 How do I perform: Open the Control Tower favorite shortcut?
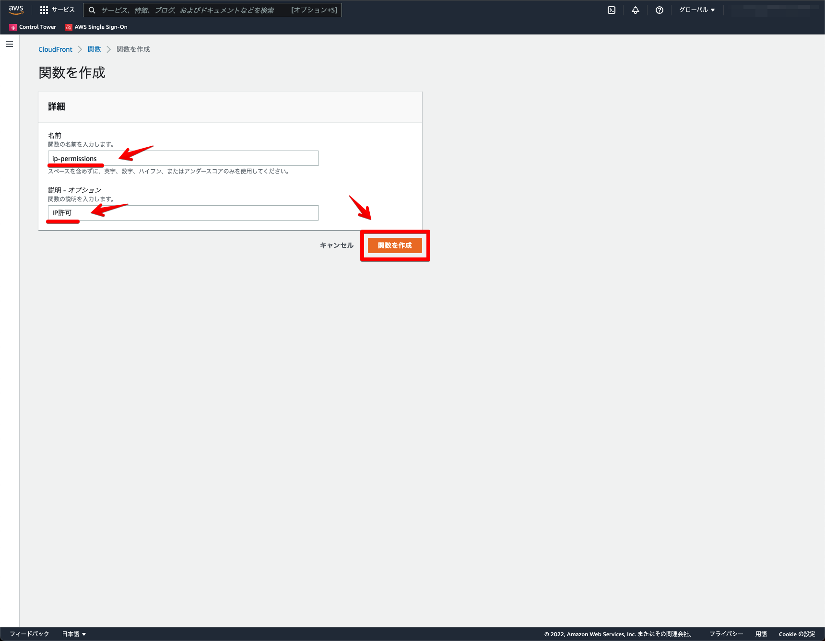33,27
